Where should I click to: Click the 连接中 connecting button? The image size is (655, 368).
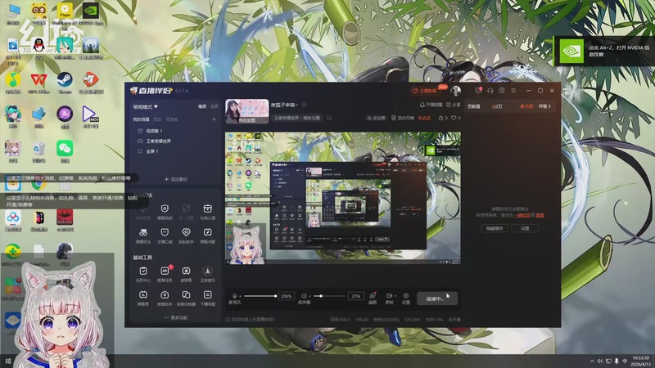[437, 298]
